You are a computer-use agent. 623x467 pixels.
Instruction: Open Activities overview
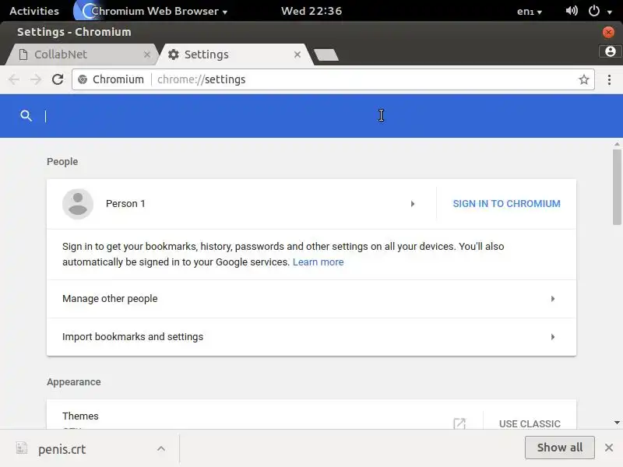34,11
